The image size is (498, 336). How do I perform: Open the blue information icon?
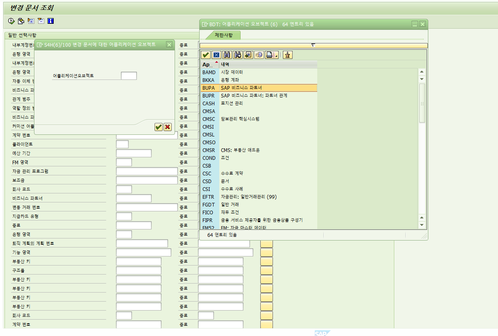point(50,21)
